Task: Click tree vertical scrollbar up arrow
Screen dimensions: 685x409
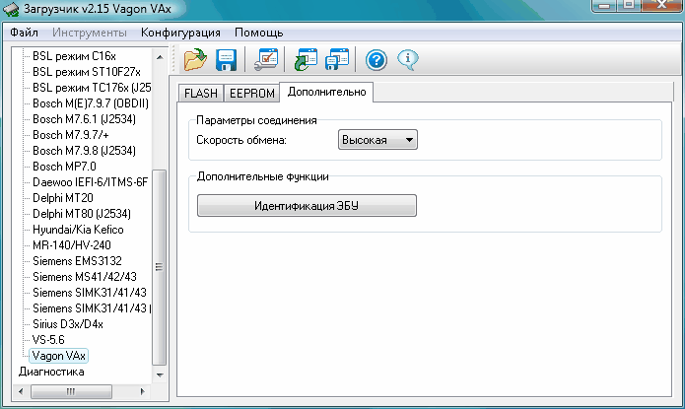Action: coord(160,57)
